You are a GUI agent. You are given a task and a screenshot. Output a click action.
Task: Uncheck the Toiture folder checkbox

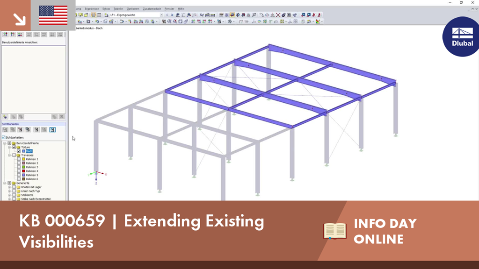tap(14, 147)
